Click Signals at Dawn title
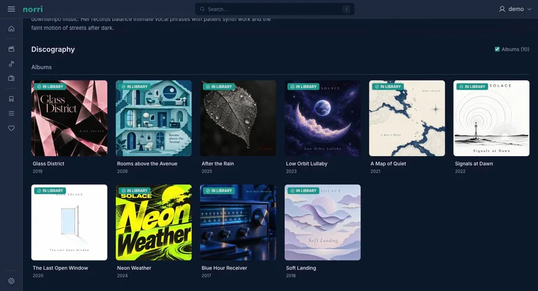Image resolution: width=538 pixels, height=291 pixels. point(474,163)
